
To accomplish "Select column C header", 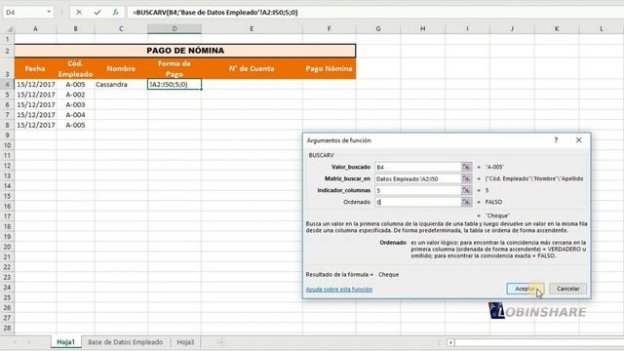I will 121,28.
